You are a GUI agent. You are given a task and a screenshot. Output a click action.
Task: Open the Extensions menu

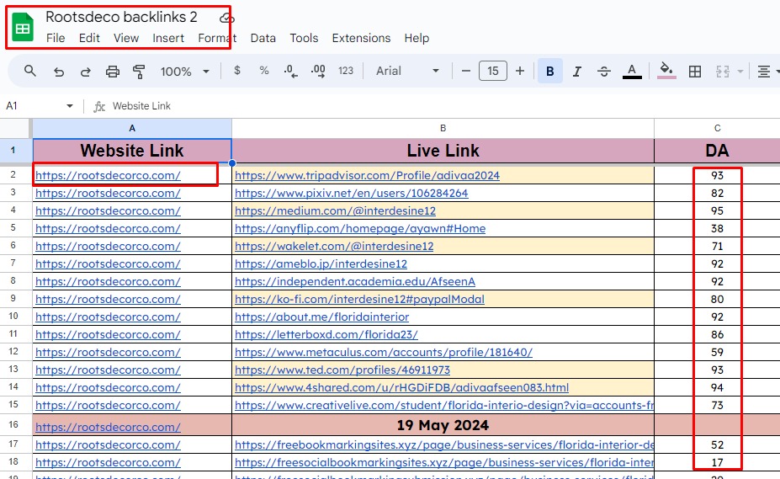click(x=361, y=38)
